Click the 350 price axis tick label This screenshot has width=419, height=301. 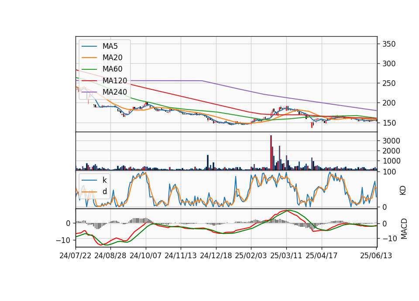pos(389,44)
